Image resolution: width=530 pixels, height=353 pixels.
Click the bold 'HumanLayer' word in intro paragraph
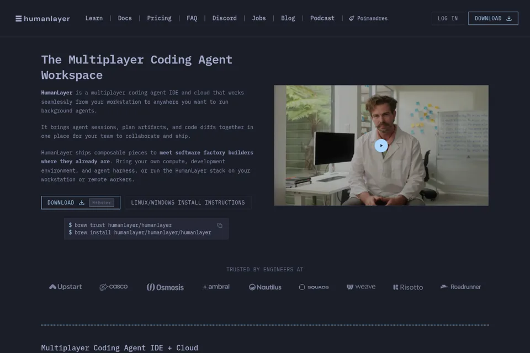tap(57, 93)
